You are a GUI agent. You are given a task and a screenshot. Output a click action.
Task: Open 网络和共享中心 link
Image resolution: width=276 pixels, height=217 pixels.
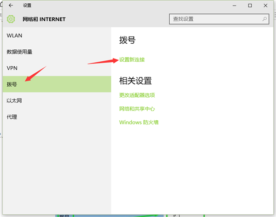tap(137, 109)
